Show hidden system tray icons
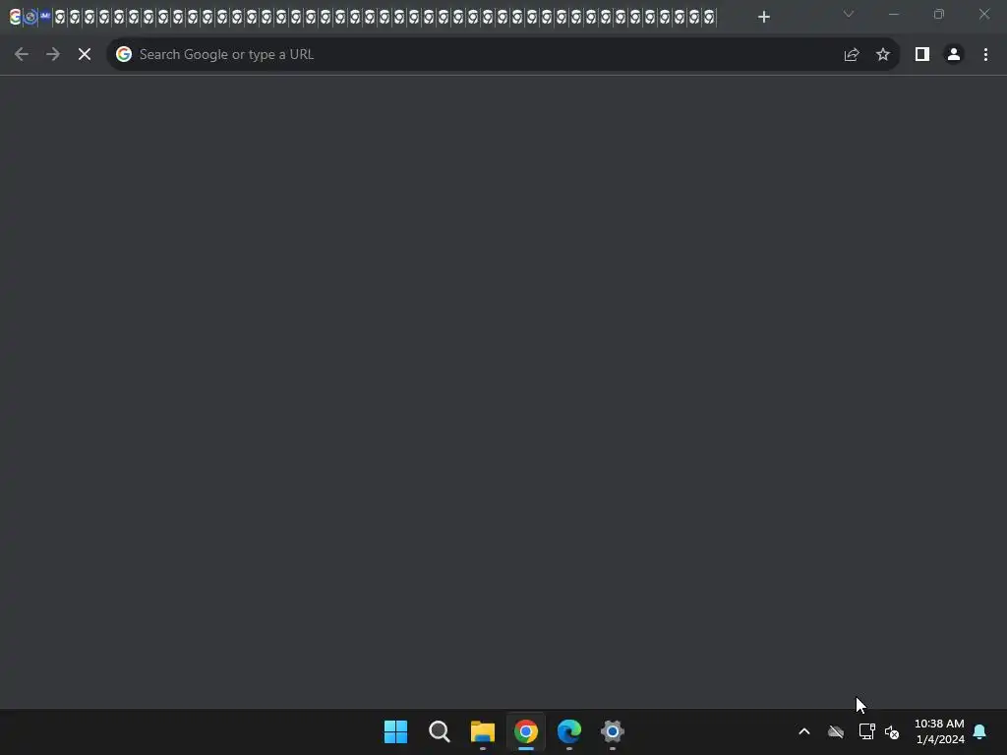Image resolution: width=1007 pixels, height=755 pixels. 804,731
